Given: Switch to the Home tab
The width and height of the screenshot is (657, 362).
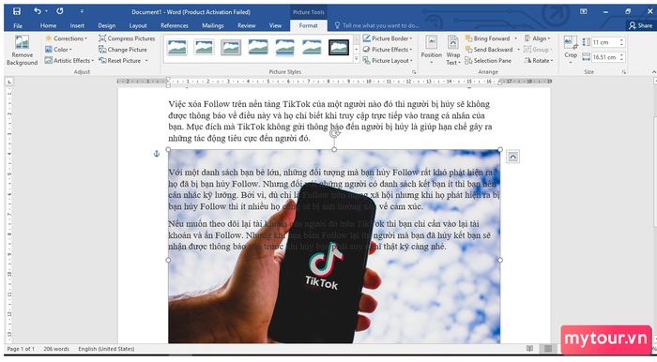Looking at the screenshot, I should [48, 25].
